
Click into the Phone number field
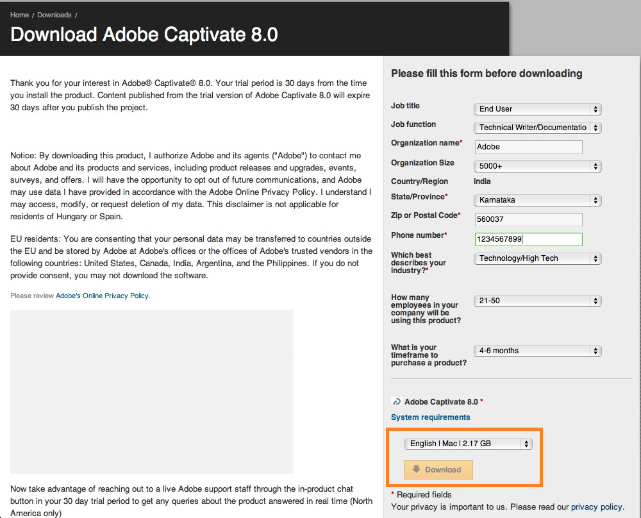click(528, 239)
